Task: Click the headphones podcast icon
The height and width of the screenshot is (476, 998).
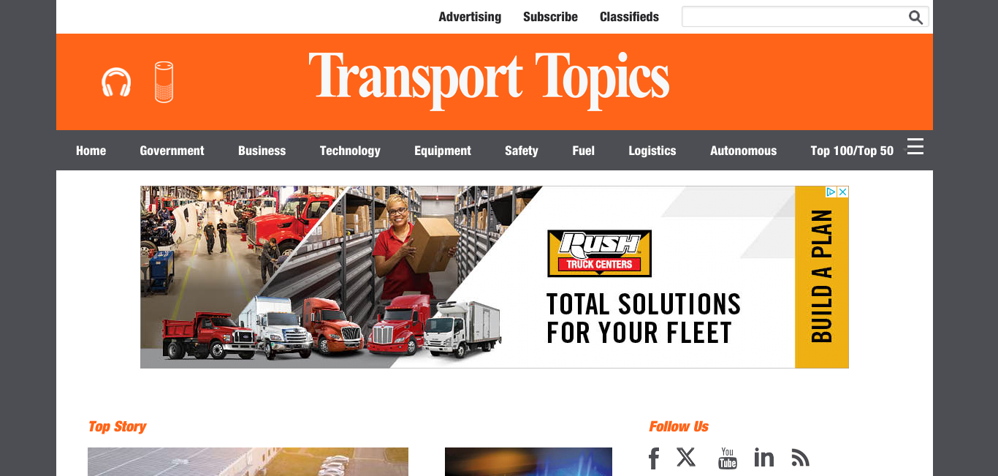Action: coord(116,82)
